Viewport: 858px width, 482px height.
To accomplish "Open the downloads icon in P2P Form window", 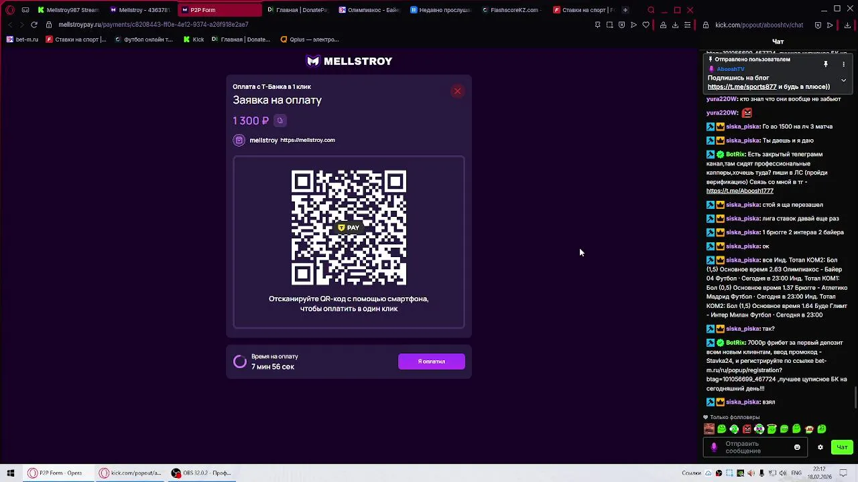I will (x=675, y=25).
